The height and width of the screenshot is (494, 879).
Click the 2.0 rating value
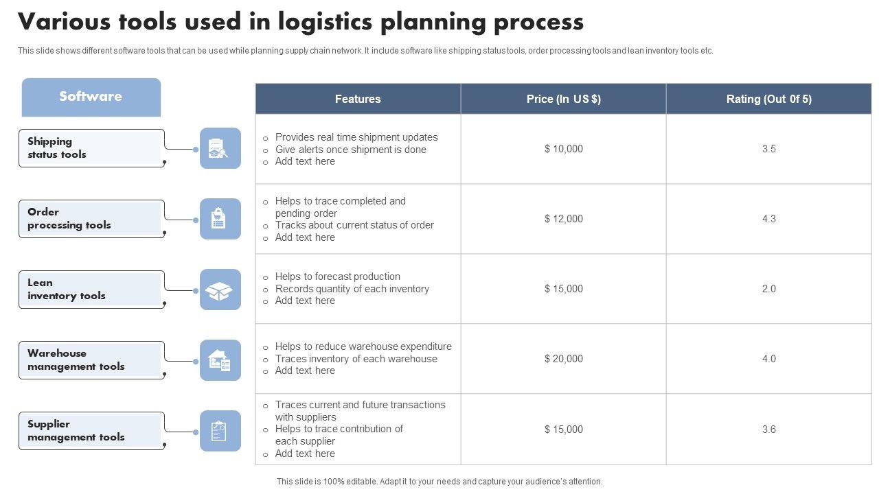(x=768, y=289)
